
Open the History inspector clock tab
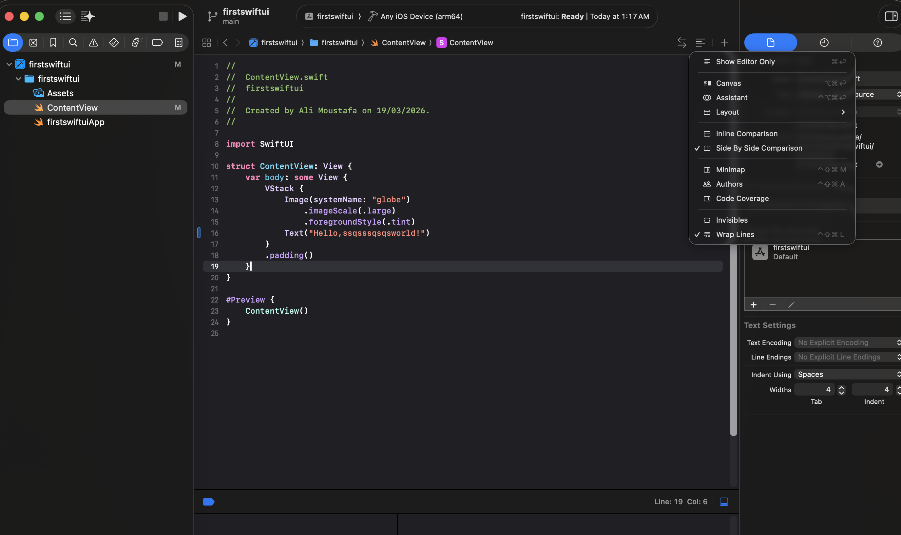tap(824, 43)
